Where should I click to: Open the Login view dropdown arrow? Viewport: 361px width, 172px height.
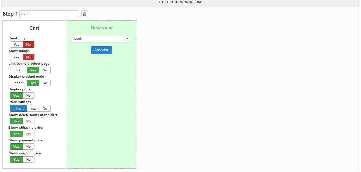(x=127, y=39)
